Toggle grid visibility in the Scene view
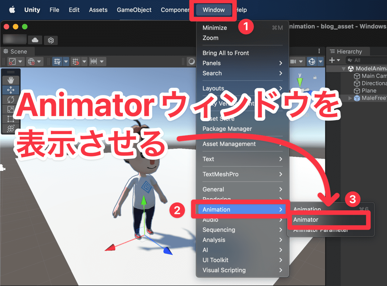 coord(57,61)
